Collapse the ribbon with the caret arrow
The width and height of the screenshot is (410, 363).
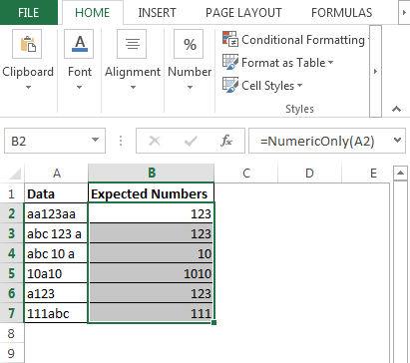[396, 109]
